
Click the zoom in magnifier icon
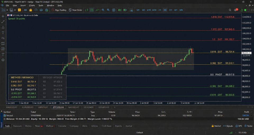103,10
